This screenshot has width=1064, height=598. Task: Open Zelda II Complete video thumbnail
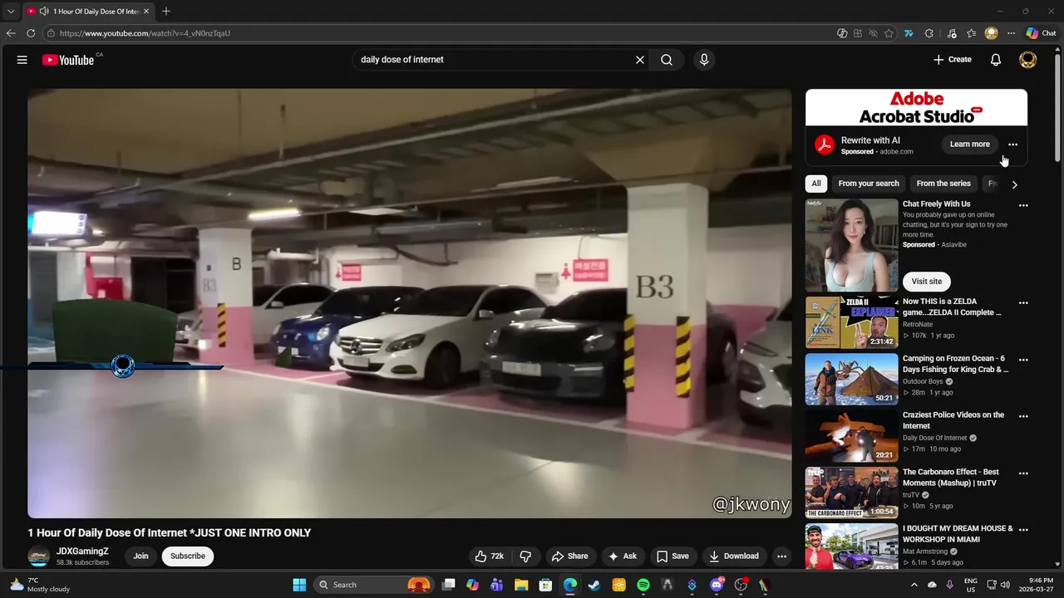click(x=851, y=322)
